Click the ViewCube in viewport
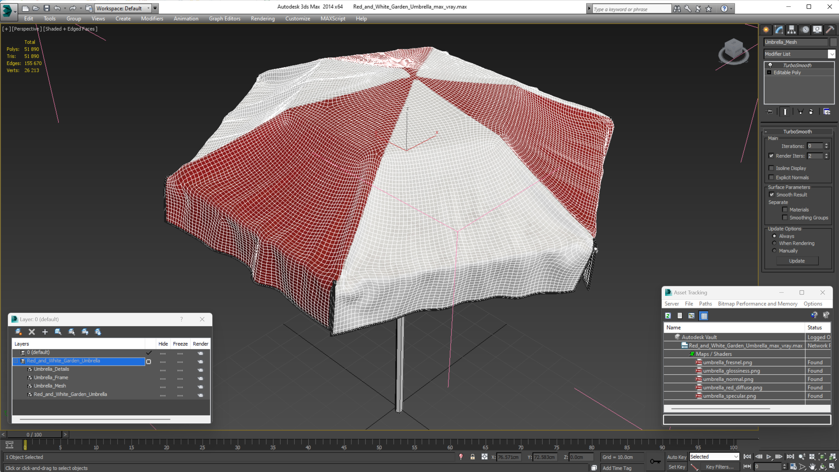839x472 pixels. tap(733, 51)
